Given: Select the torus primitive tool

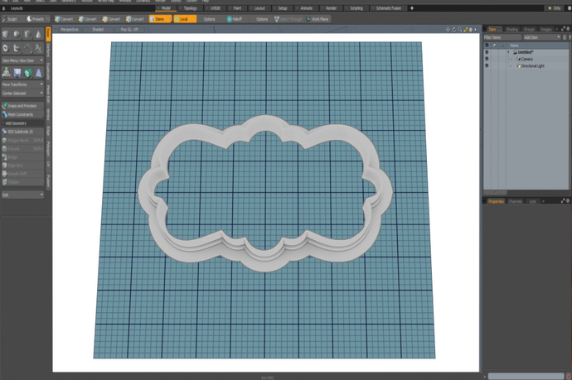Looking at the screenshot, I should tap(6, 48).
